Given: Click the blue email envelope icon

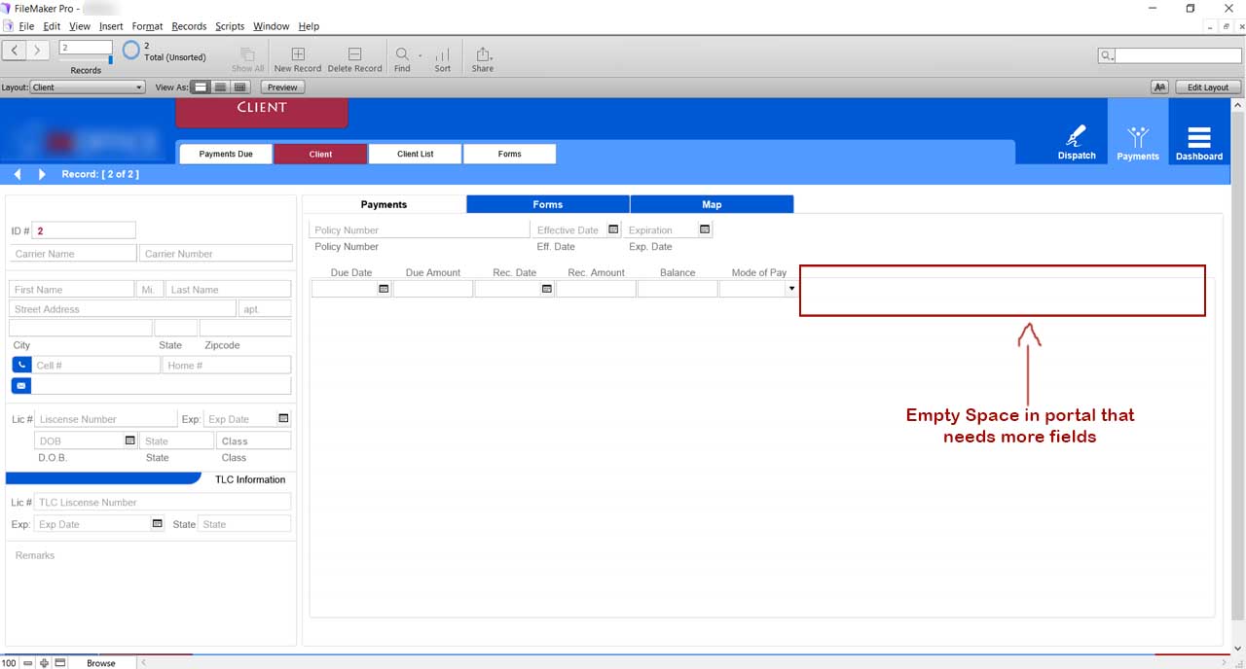Looking at the screenshot, I should click(21, 386).
